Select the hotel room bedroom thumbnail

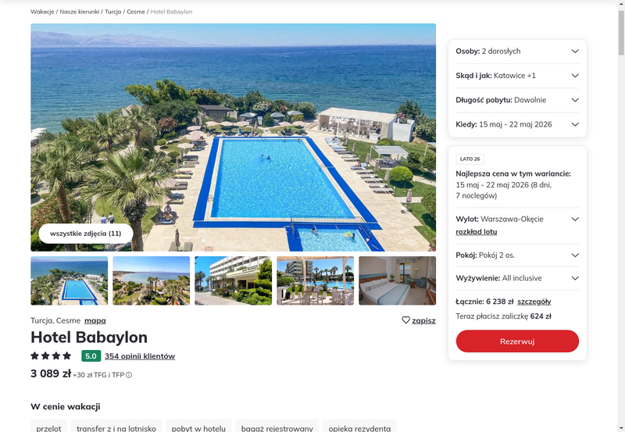click(x=397, y=280)
